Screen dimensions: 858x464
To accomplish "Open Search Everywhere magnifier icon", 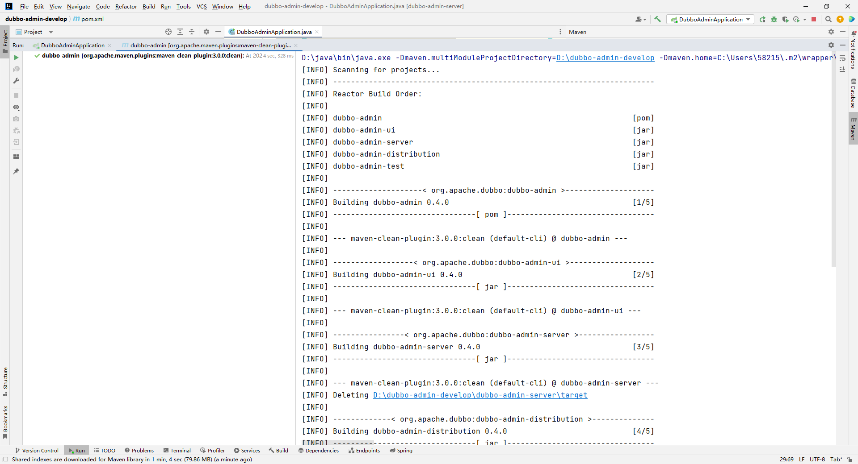I will pos(828,19).
